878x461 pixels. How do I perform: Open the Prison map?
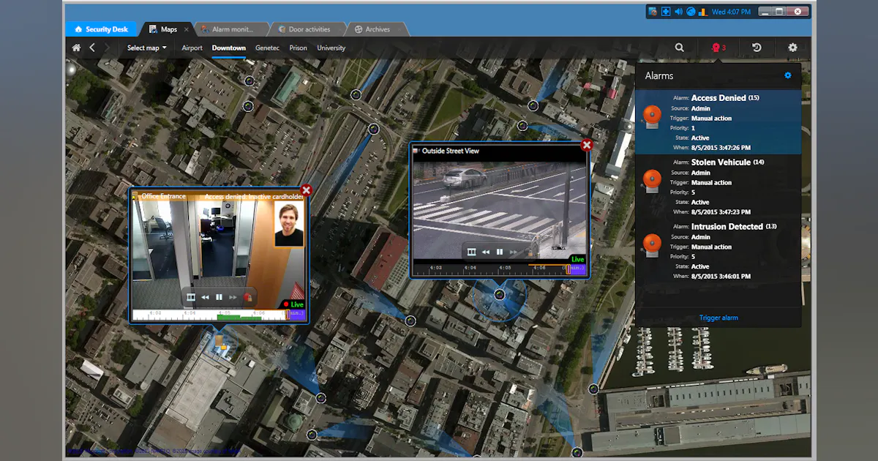(299, 48)
